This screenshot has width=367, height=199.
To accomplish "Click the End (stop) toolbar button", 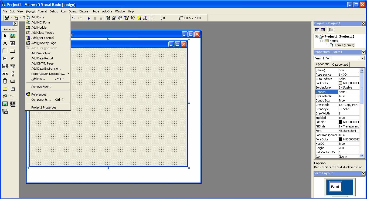I will point(101,18).
